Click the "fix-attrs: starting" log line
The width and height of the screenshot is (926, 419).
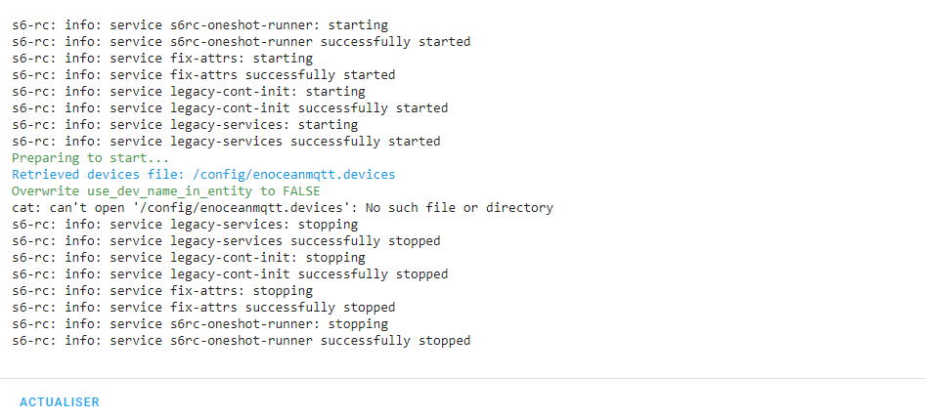162,58
